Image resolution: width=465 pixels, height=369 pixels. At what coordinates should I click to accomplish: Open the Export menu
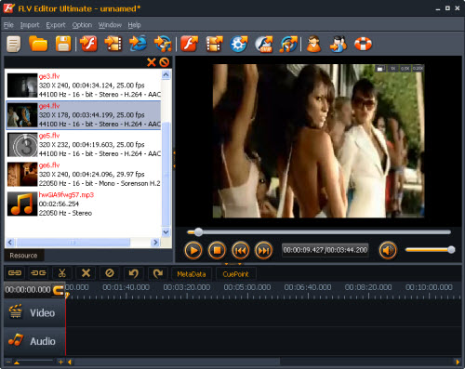pos(56,25)
